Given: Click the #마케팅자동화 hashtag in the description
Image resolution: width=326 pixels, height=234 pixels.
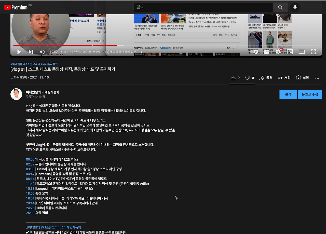Looking at the screenshot, I should (71, 227).
